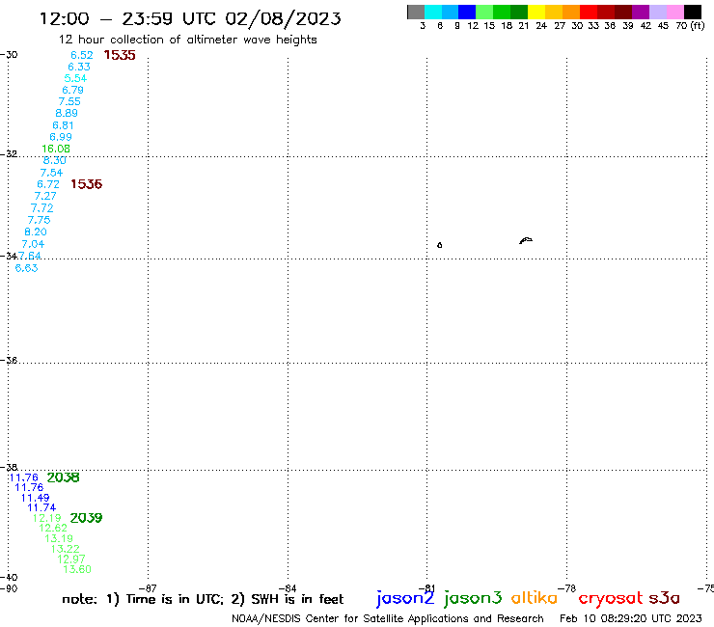The image size is (714, 627).
Task: Click the black swatch at legend end
Action: 693,12
